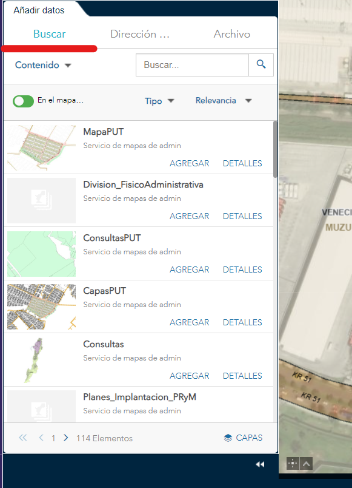Click the Planes_Implantacion_PRyM title
352x488 pixels.
[x=139, y=398]
